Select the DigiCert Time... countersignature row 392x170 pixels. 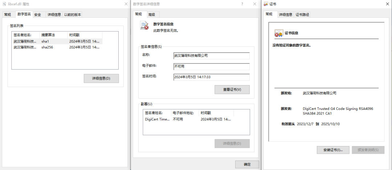tap(189, 119)
